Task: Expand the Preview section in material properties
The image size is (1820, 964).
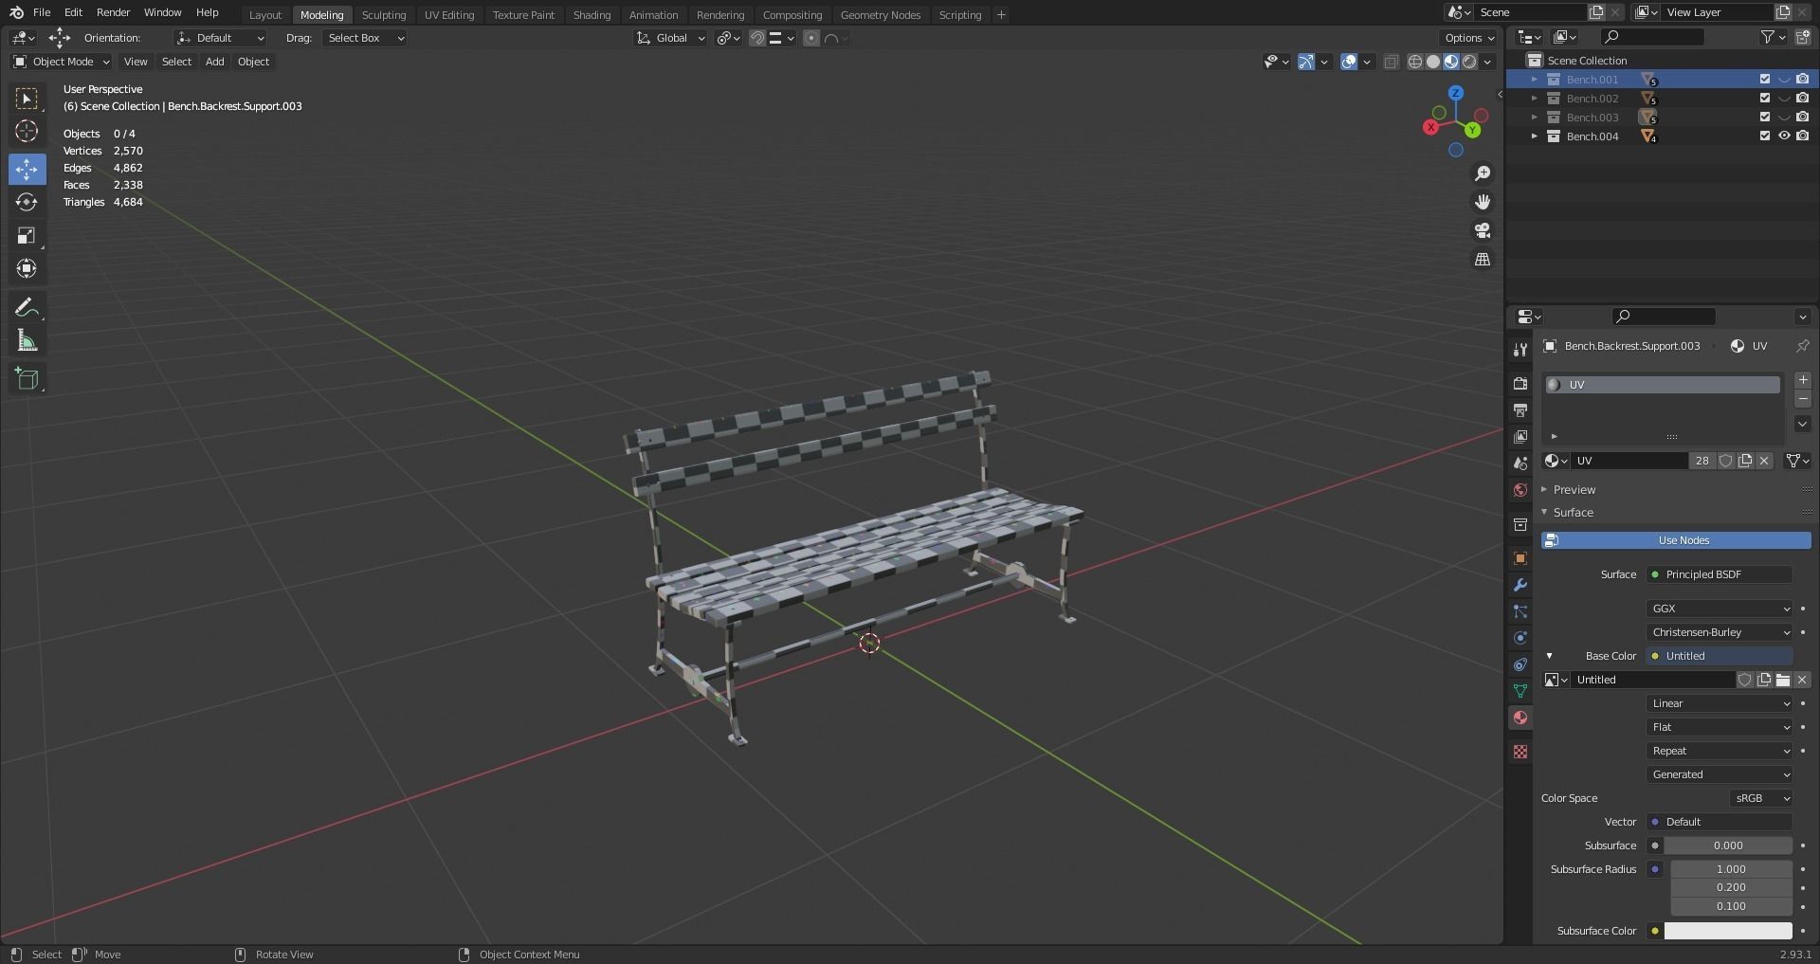Action: click(1574, 489)
